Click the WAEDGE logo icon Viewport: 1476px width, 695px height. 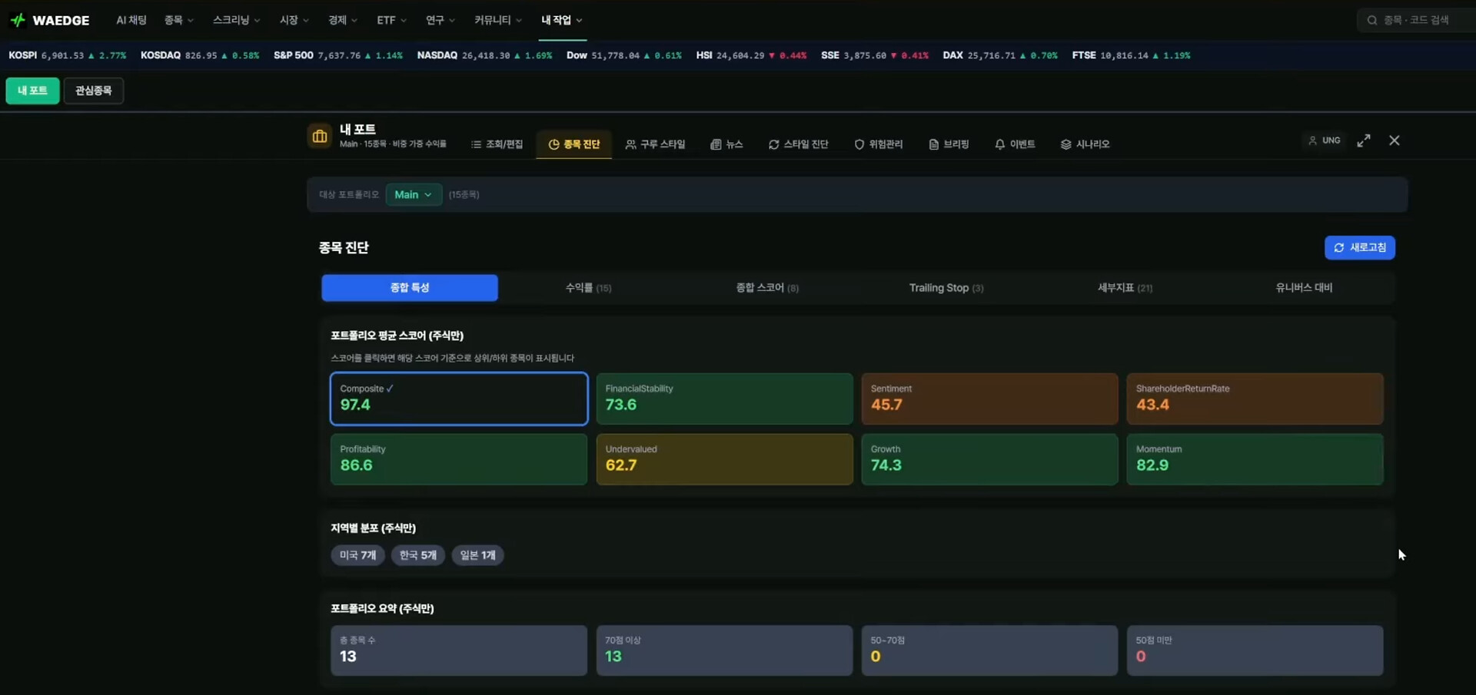(x=18, y=20)
